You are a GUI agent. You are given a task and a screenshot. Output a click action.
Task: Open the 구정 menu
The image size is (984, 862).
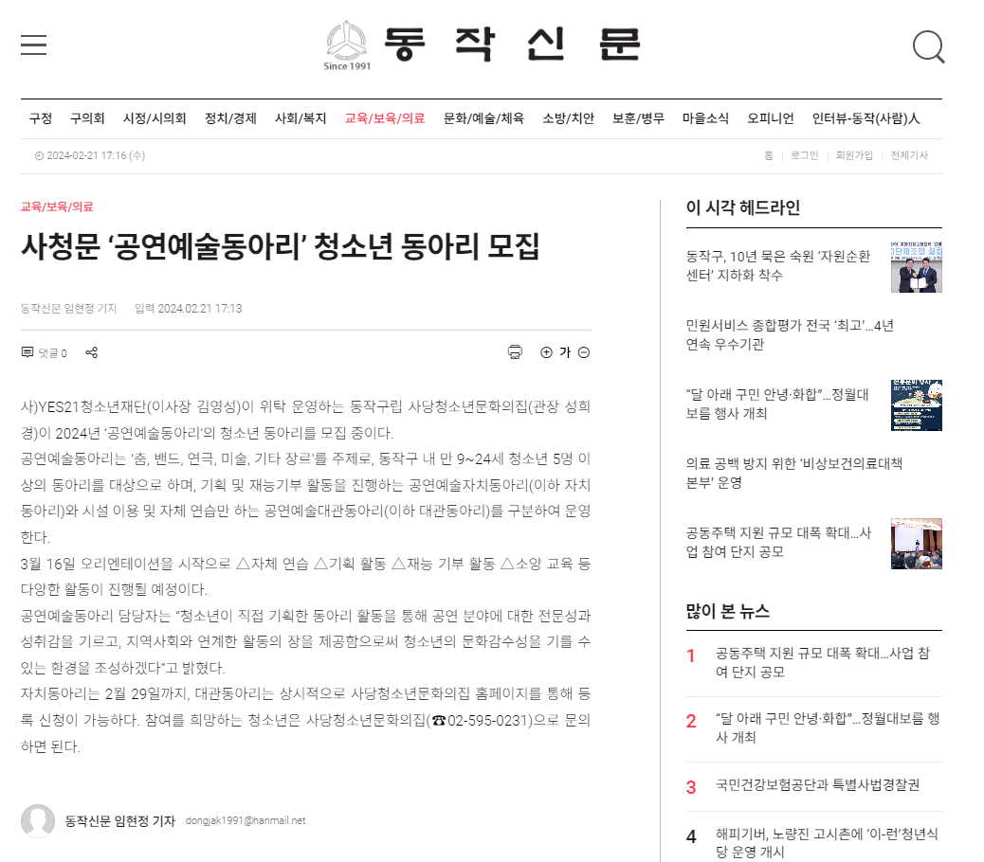tap(41, 118)
